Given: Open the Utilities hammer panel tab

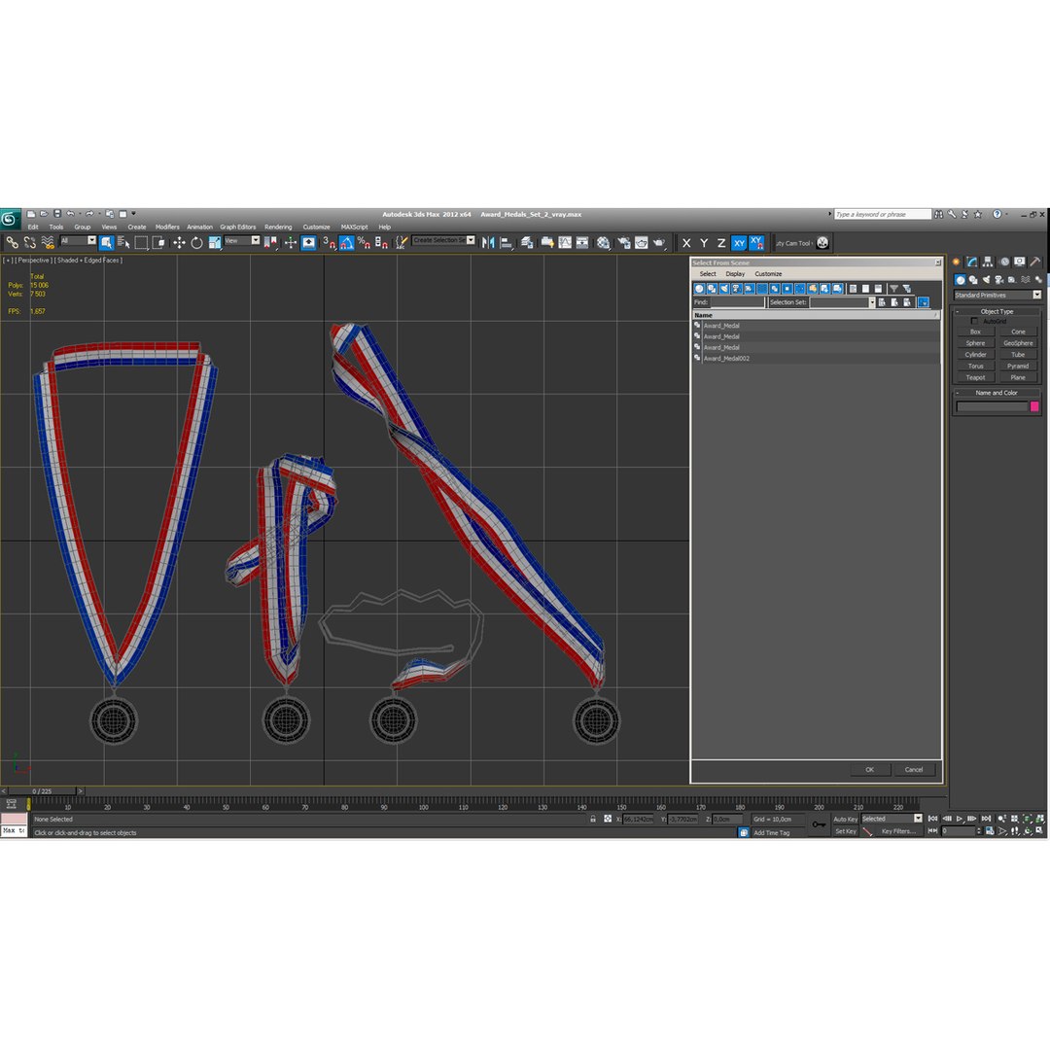Looking at the screenshot, I should (1035, 262).
